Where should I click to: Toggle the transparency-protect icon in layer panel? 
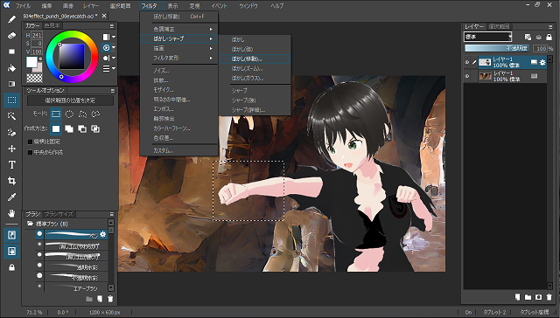(528, 37)
